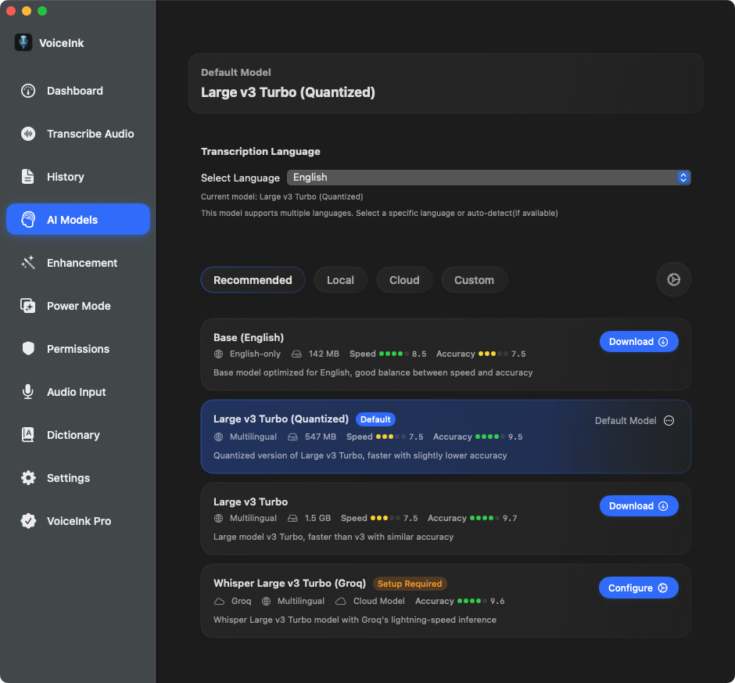The width and height of the screenshot is (735, 683).
Task: Configure Whisper Large v3 Turbo (Groq)
Action: [x=638, y=588]
